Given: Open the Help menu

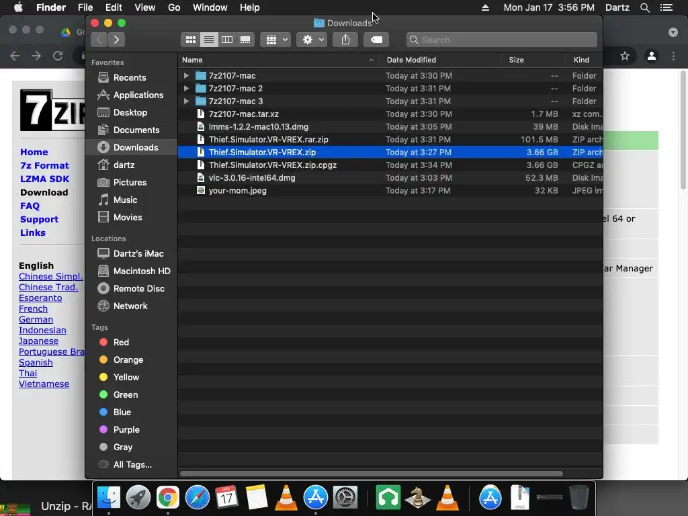Looking at the screenshot, I should (x=250, y=7).
